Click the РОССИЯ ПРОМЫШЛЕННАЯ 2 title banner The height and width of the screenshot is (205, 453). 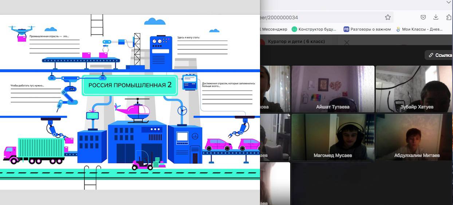(130, 85)
